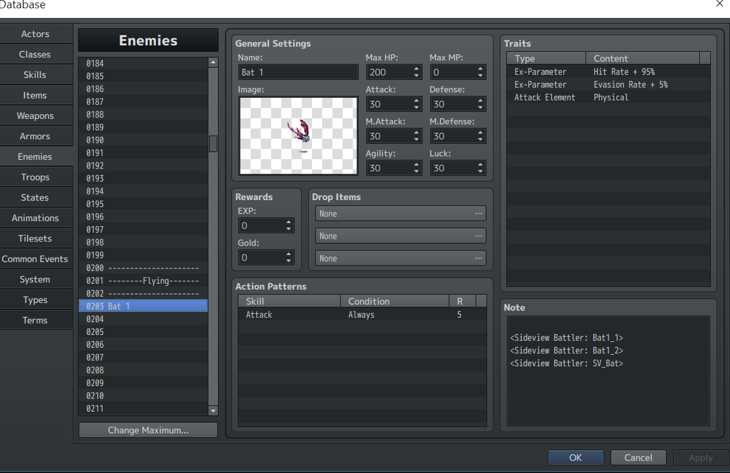Increase Max HP with up arrow
The image size is (730, 473).
(x=416, y=69)
